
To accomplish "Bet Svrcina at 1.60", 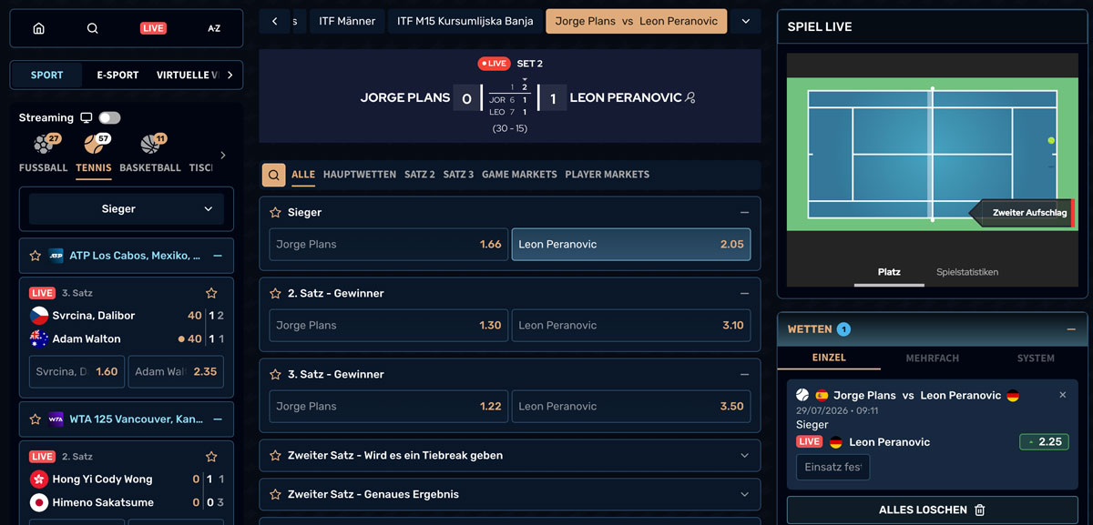I will (x=77, y=371).
